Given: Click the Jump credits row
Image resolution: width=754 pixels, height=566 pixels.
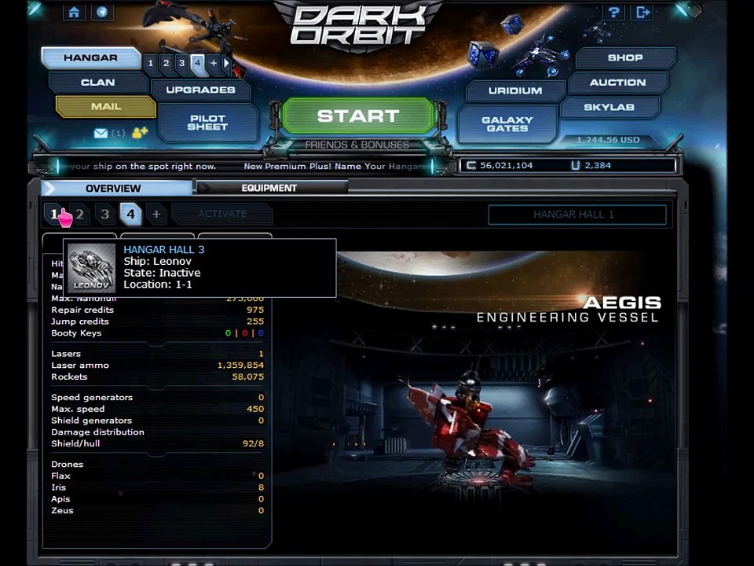Looking at the screenshot, I should pyautogui.click(x=157, y=322).
